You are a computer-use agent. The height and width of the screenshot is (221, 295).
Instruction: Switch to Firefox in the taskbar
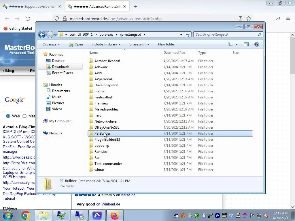pyautogui.click(x=115, y=215)
